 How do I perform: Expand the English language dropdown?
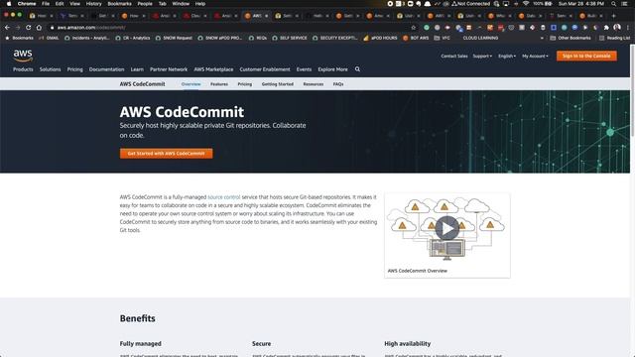(507, 57)
